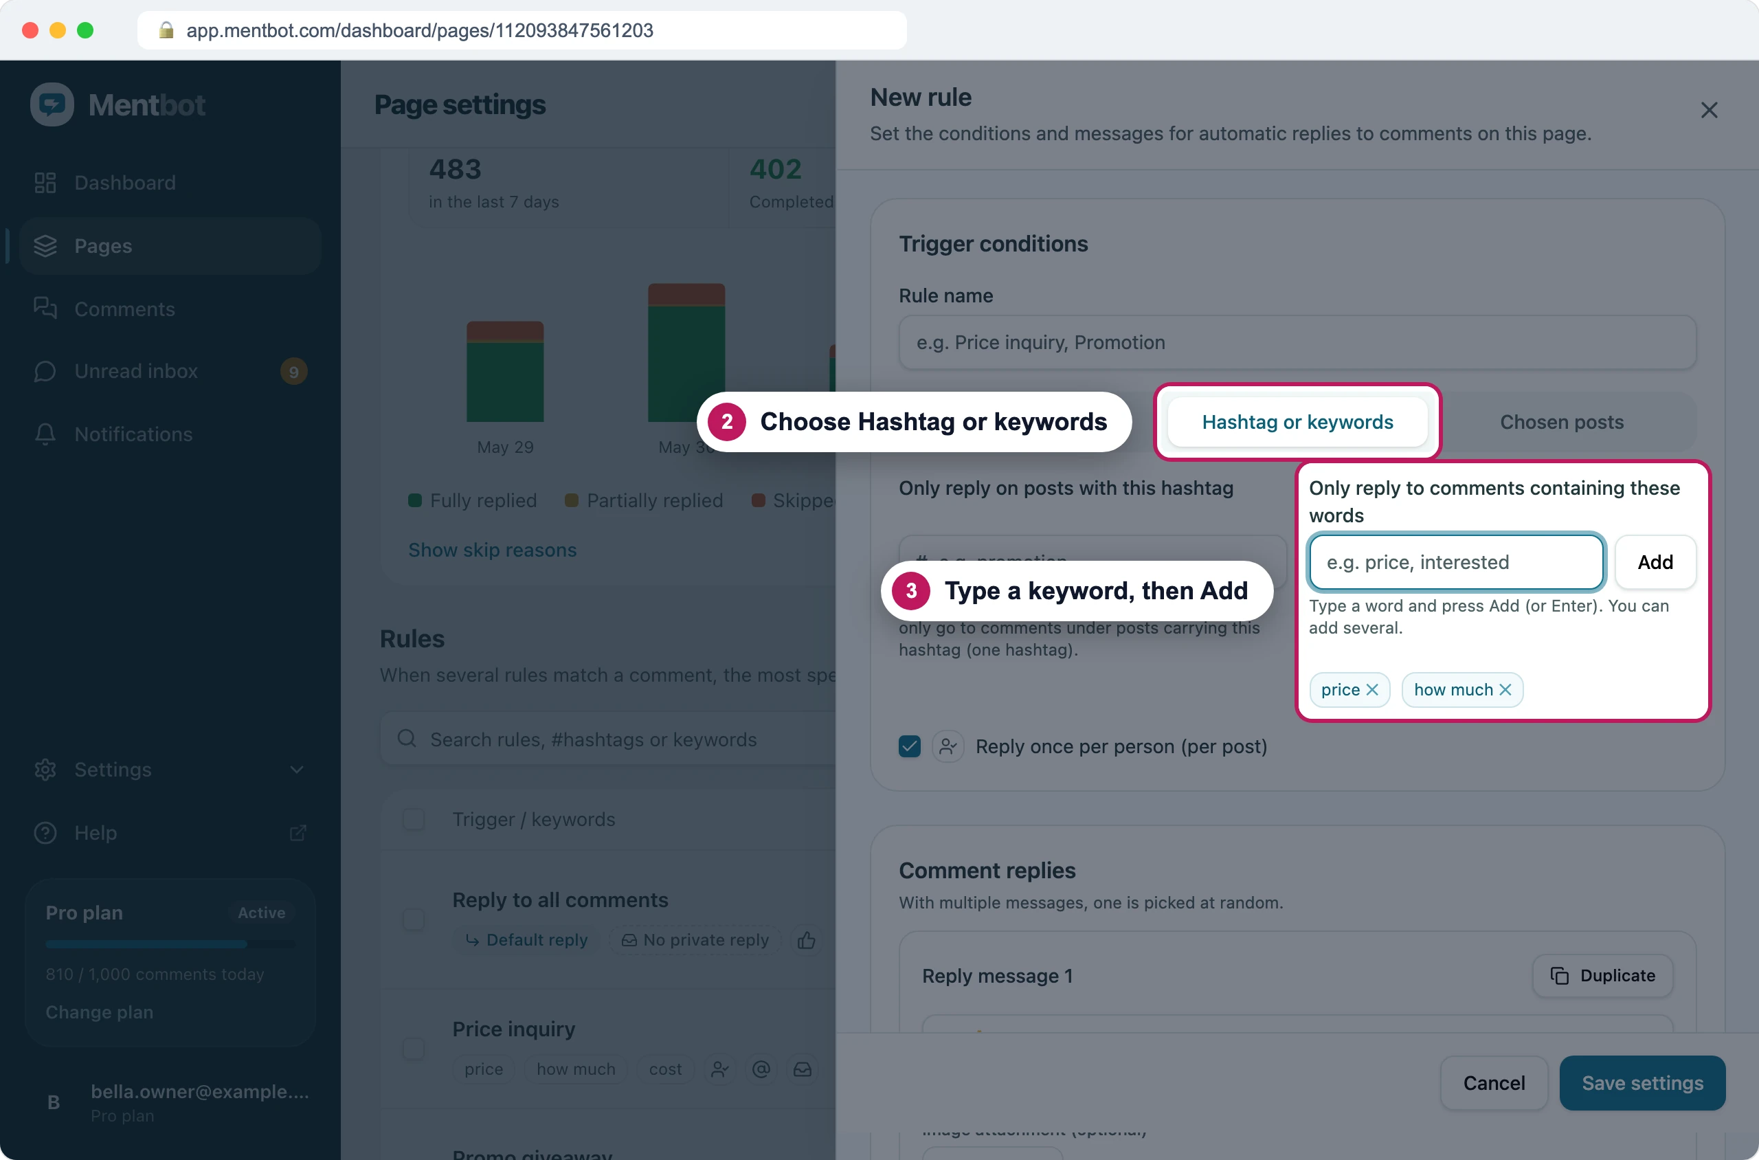Click the Mentbot logo icon

tap(52, 104)
